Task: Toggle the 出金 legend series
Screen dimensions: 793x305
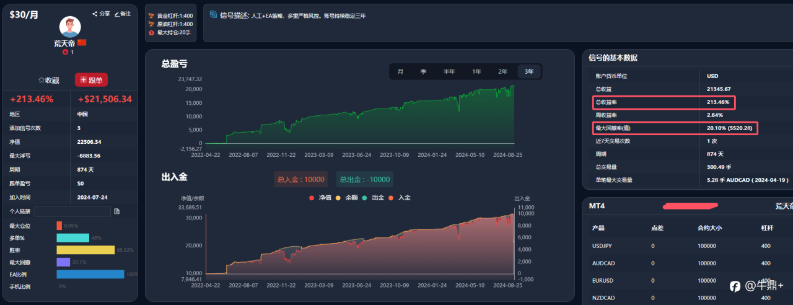Action: [373, 197]
